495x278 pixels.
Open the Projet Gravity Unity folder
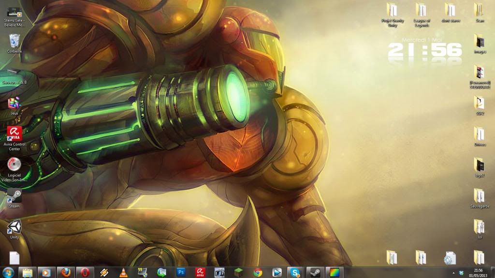tap(392, 15)
